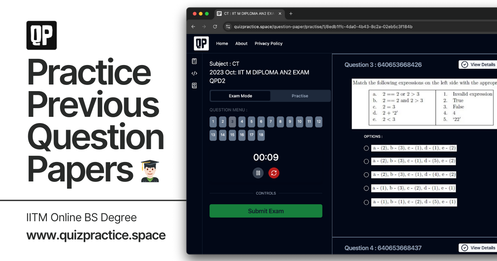Reload the page in the browser
This screenshot has height=261, width=497.
215,27
